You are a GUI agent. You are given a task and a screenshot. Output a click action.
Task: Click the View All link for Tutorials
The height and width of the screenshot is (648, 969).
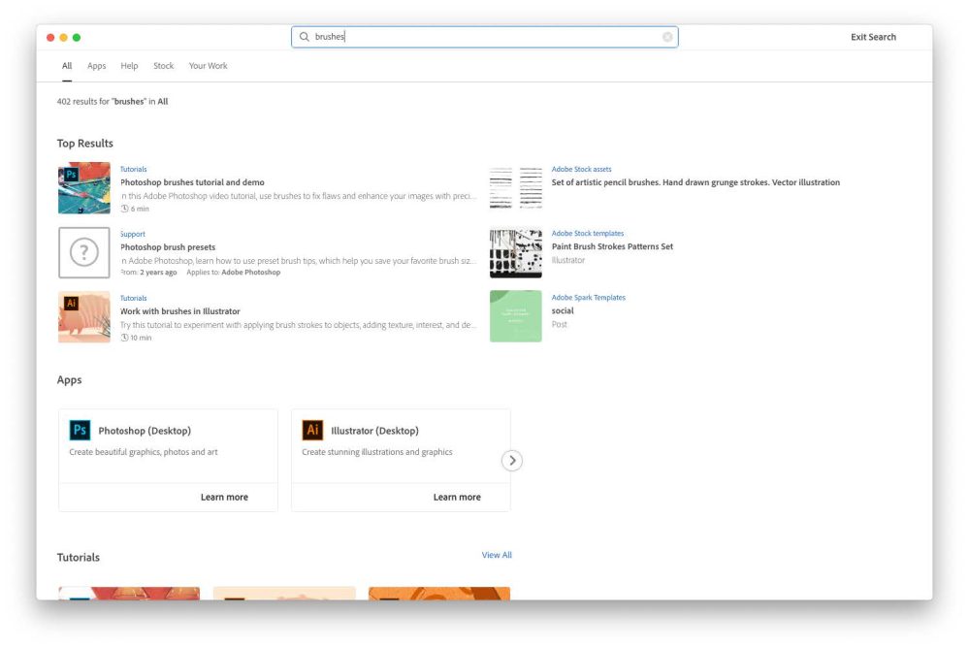497,554
